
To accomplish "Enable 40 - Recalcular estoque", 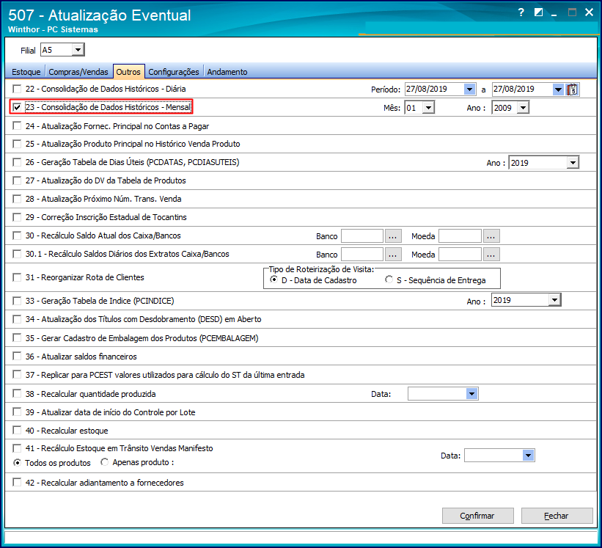I will coord(17,430).
